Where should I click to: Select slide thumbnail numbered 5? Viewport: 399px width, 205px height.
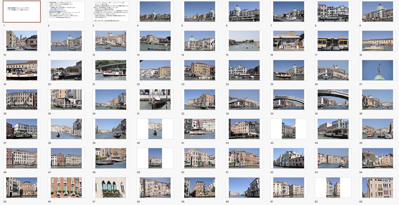[x=200, y=12]
